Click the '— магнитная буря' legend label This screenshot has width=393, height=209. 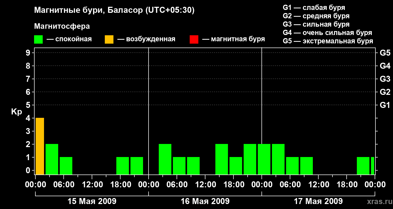pyautogui.click(x=233, y=39)
